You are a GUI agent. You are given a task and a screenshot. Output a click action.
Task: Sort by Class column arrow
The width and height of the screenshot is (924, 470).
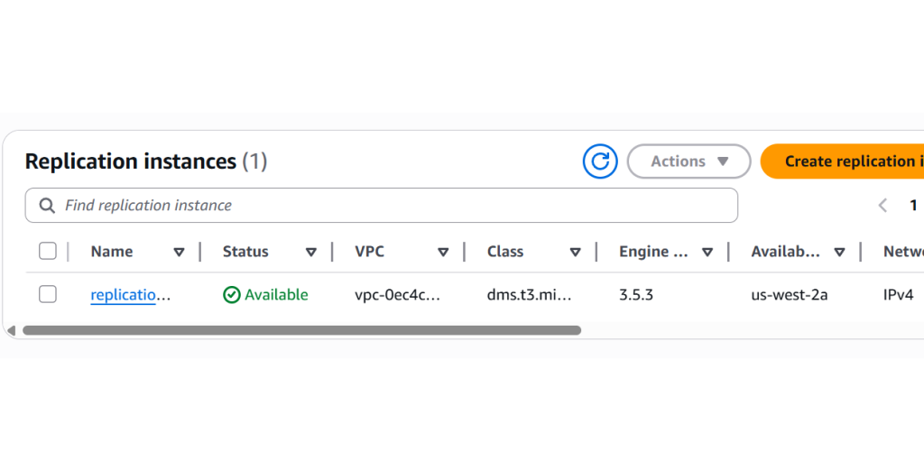pyautogui.click(x=575, y=252)
